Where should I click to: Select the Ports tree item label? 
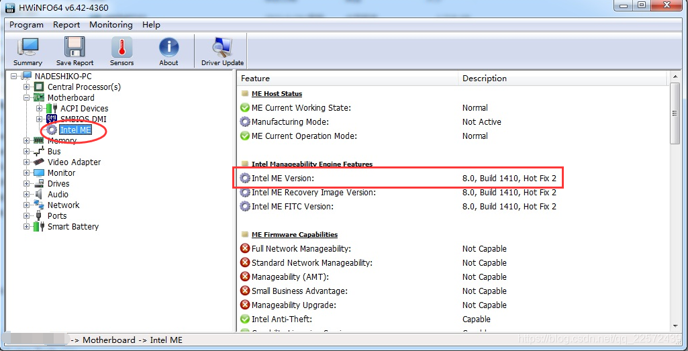[x=57, y=216]
